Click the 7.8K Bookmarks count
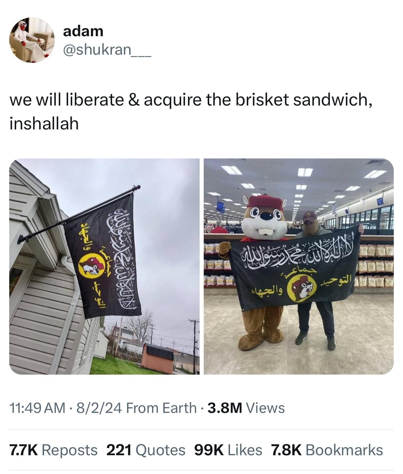Viewport: 403px width, 474px height. pyautogui.click(x=327, y=450)
